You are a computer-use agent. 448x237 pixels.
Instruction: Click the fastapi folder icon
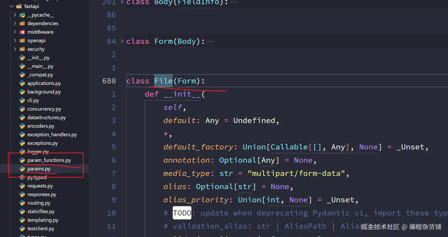pos(19,6)
